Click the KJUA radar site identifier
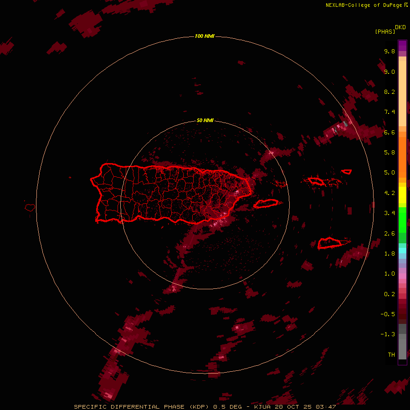The width and height of the screenshot is (410, 410). click(262, 407)
